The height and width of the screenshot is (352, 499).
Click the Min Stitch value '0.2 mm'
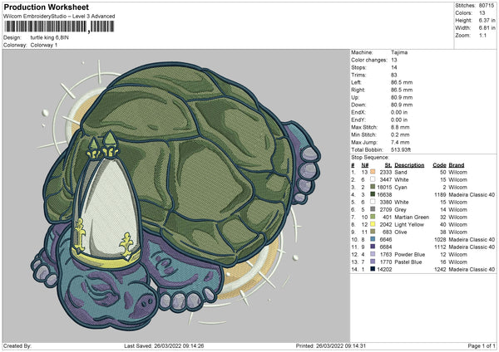(x=400, y=135)
